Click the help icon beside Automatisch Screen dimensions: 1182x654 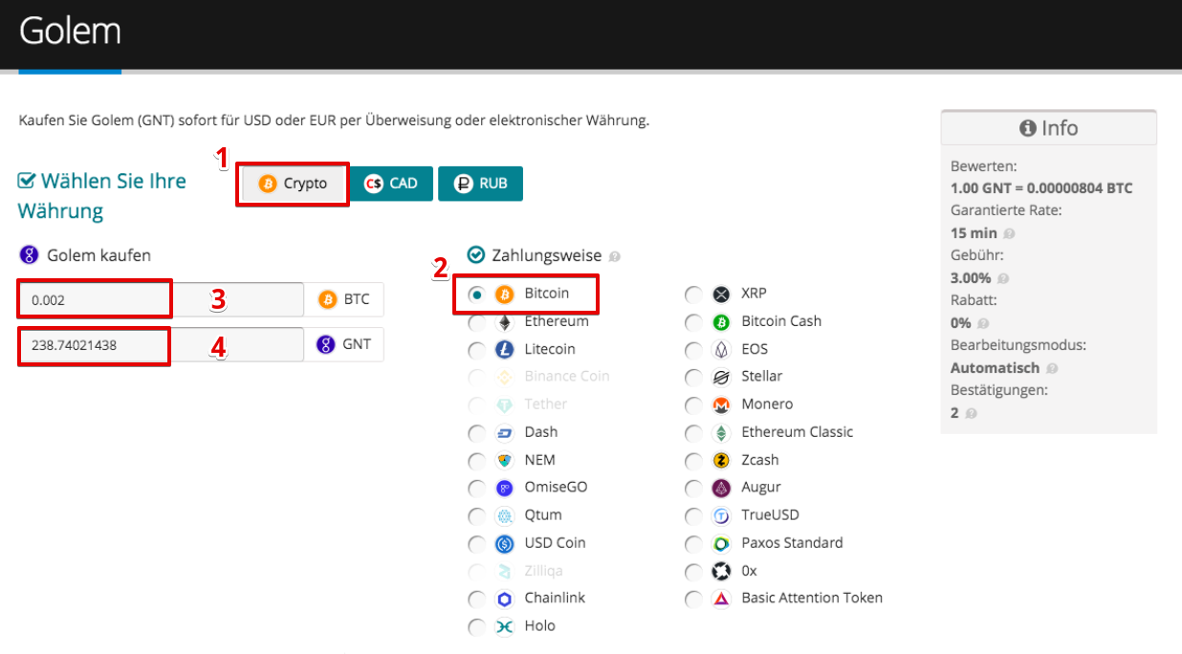pyautogui.click(x=1052, y=369)
